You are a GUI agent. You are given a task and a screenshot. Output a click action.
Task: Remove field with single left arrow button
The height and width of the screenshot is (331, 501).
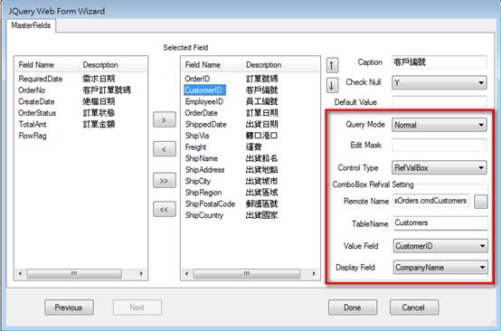point(165,149)
